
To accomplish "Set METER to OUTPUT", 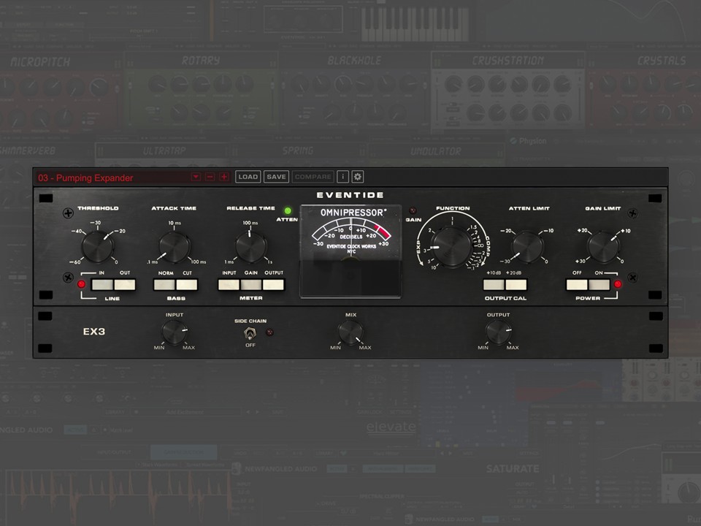I will (x=273, y=284).
